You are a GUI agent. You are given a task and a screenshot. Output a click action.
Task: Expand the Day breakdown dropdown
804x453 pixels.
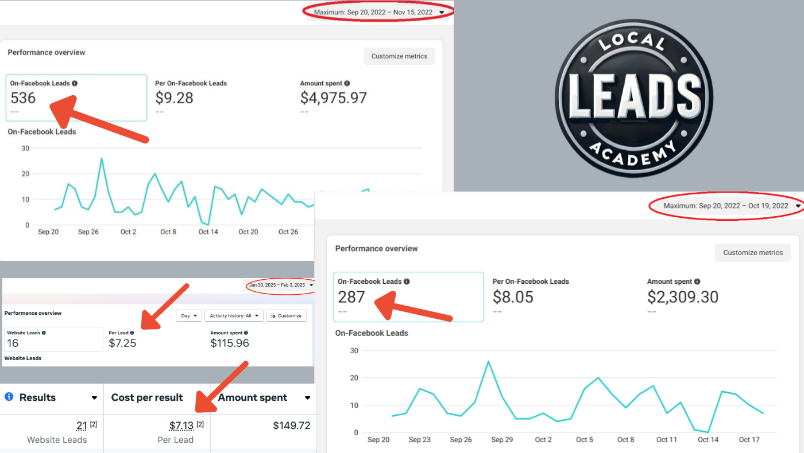(x=189, y=316)
